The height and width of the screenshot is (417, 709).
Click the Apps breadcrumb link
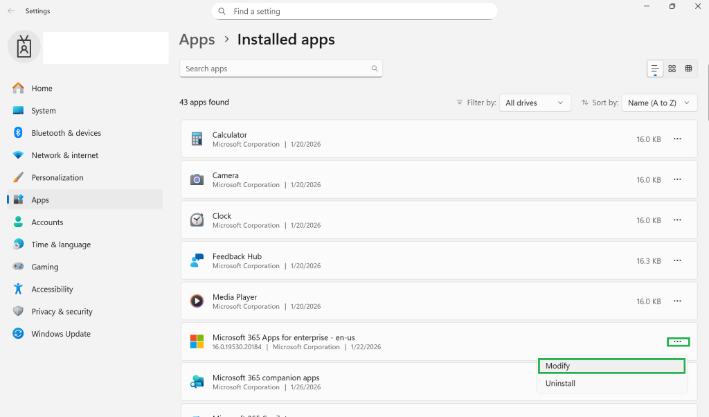(197, 40)
